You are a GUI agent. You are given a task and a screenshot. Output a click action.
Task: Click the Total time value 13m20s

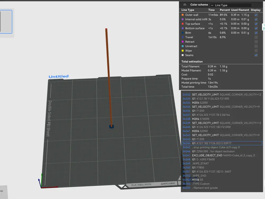pos(213,87)
